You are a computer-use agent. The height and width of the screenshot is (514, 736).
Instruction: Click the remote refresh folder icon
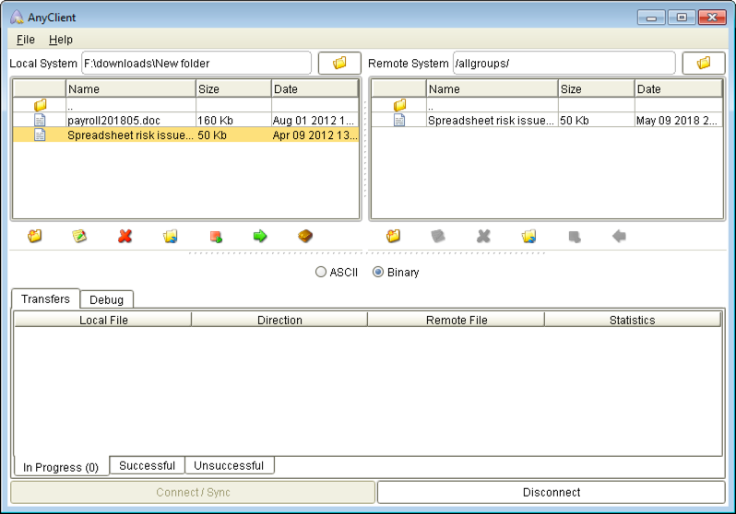click(x=529, y=236)
